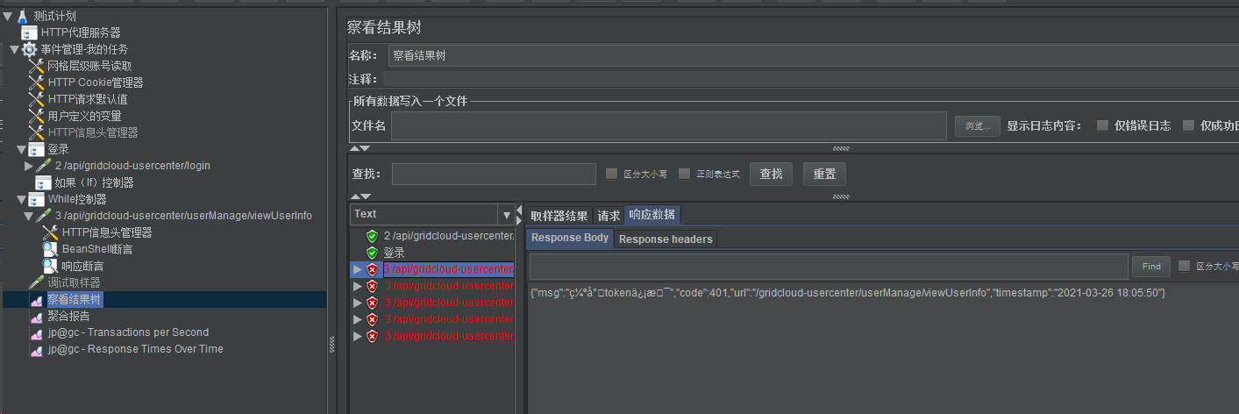This screenshot has width=1239, height=414.
Task: Select the 网格层级账号读取 config icon
Action: click(36, 66)
